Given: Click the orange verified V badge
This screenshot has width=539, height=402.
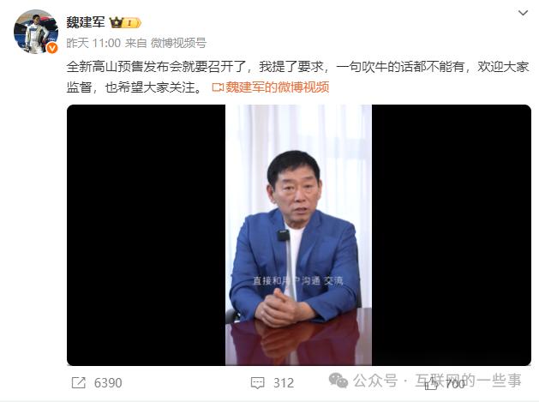Looking at the screenshot, I should 52,48.
